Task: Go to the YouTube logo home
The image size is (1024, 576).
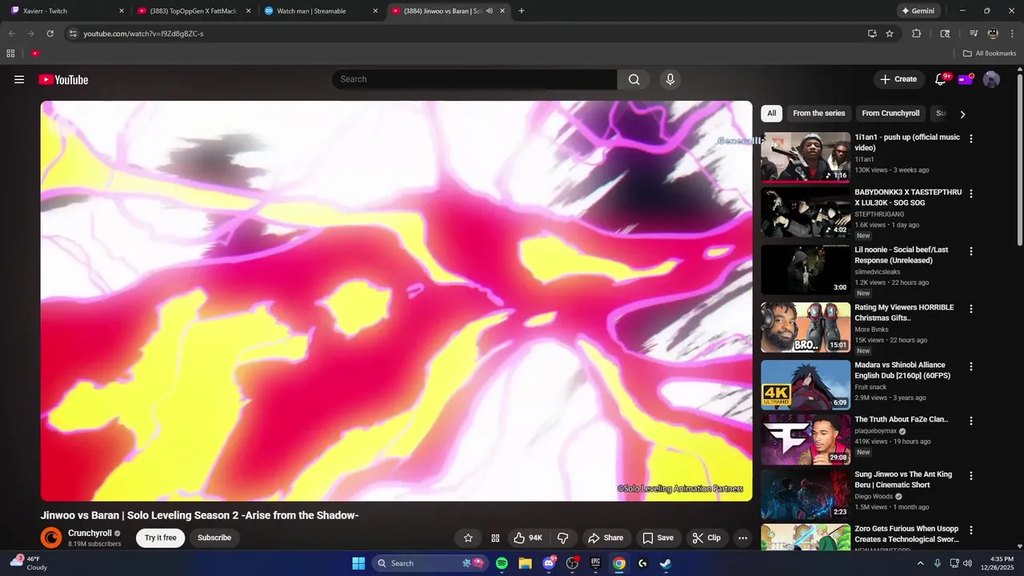Action: (63, 79)
